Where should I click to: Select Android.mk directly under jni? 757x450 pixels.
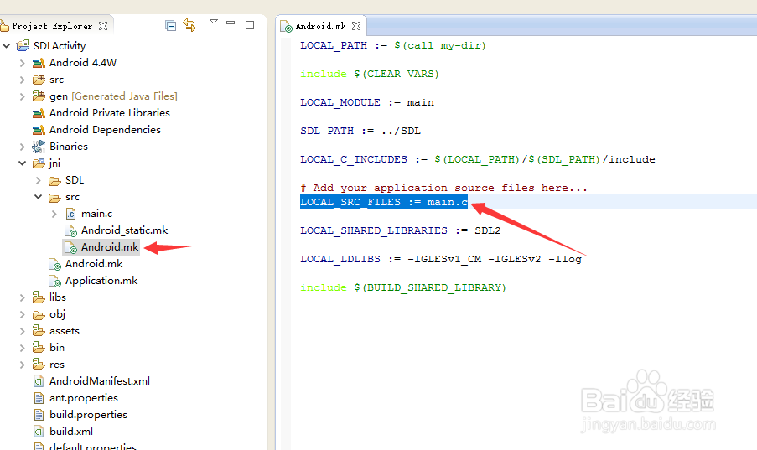pyautogui.click(x=94, y=264)
